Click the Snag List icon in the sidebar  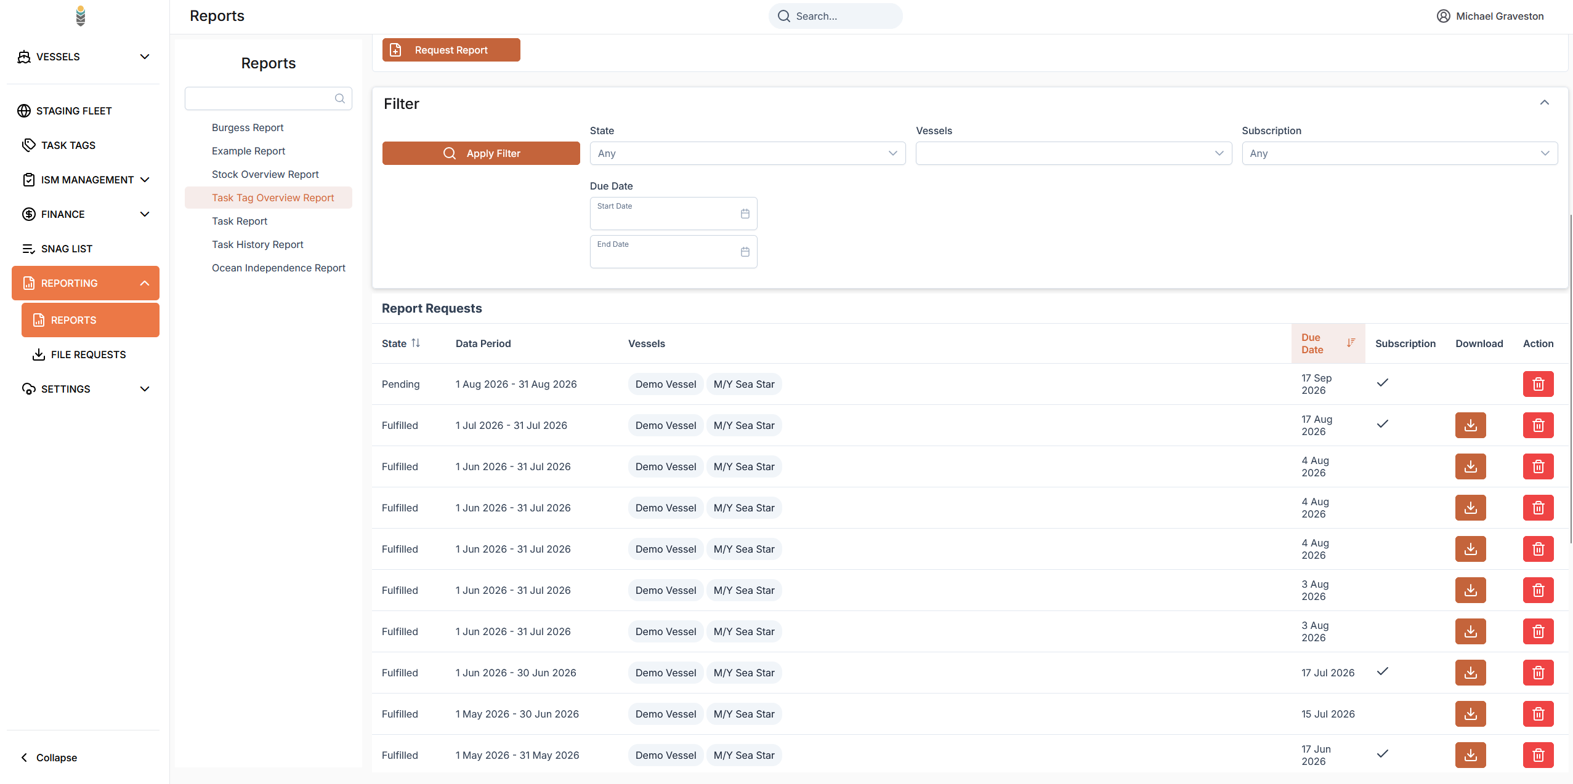click(x=29, y=249)
